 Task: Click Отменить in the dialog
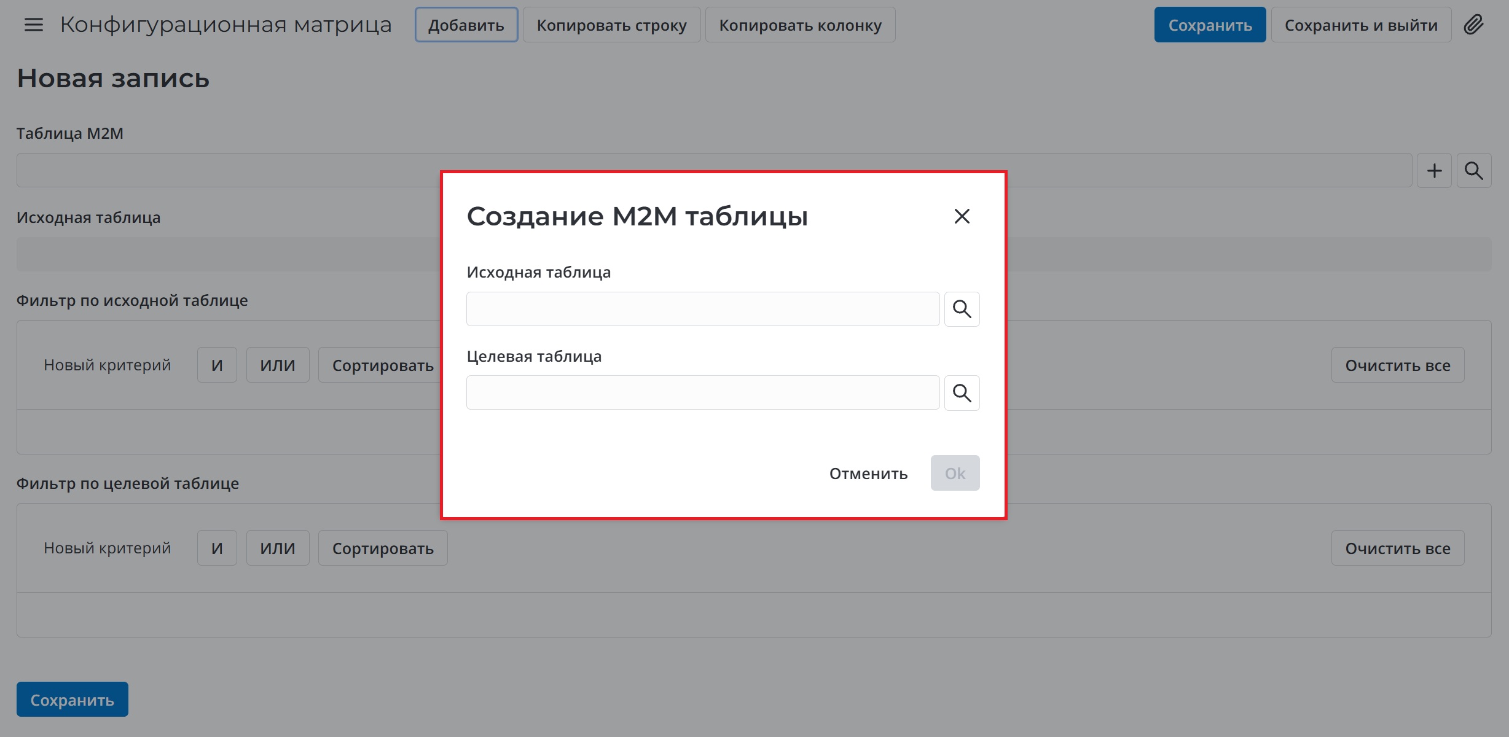(x=868, y=473)
